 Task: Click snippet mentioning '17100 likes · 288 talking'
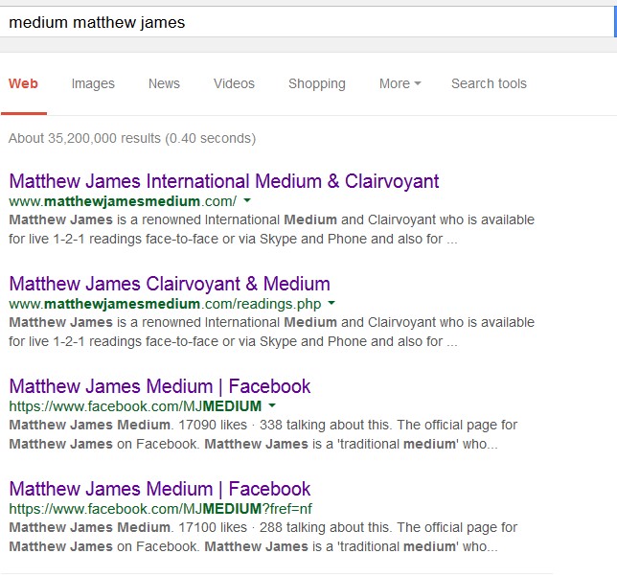pos(263,537)
